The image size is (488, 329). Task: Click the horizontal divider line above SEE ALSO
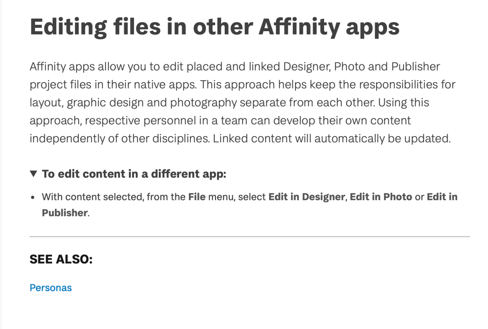[250, 237]
